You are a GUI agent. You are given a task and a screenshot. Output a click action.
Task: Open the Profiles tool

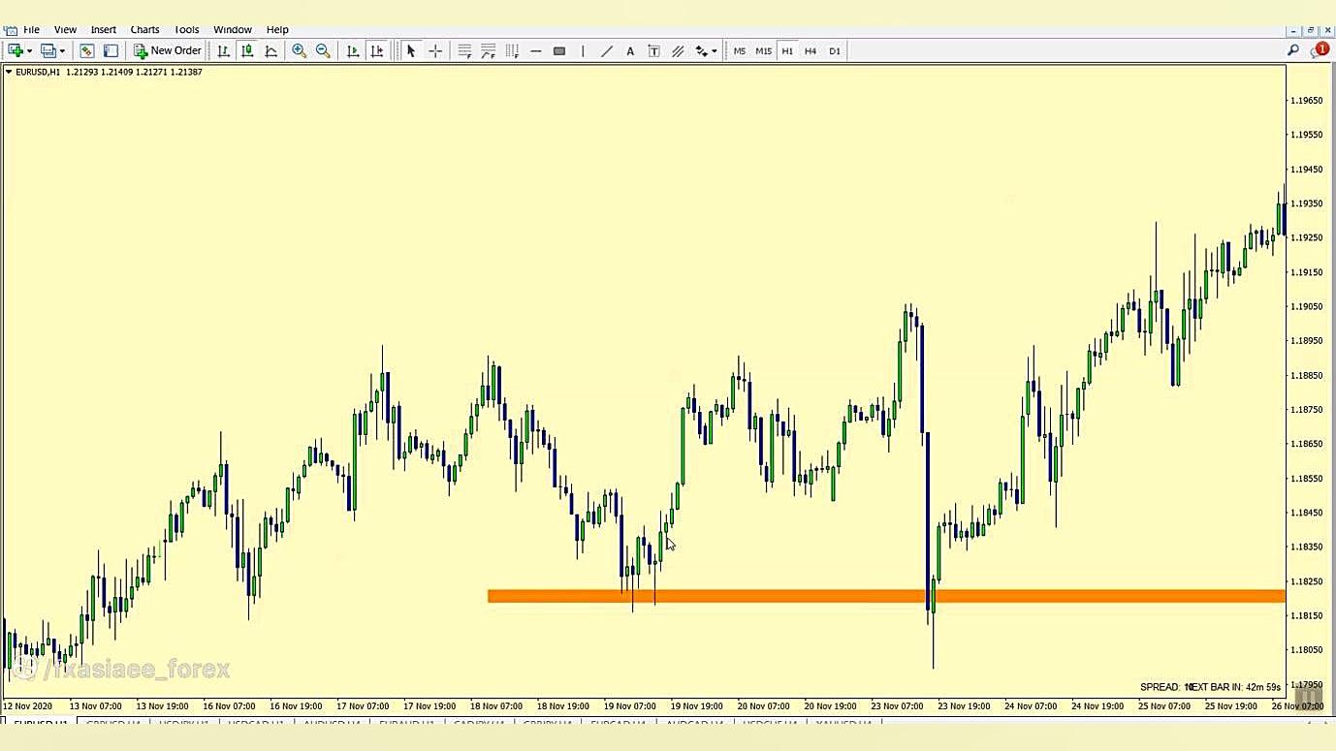coord(48,50)
